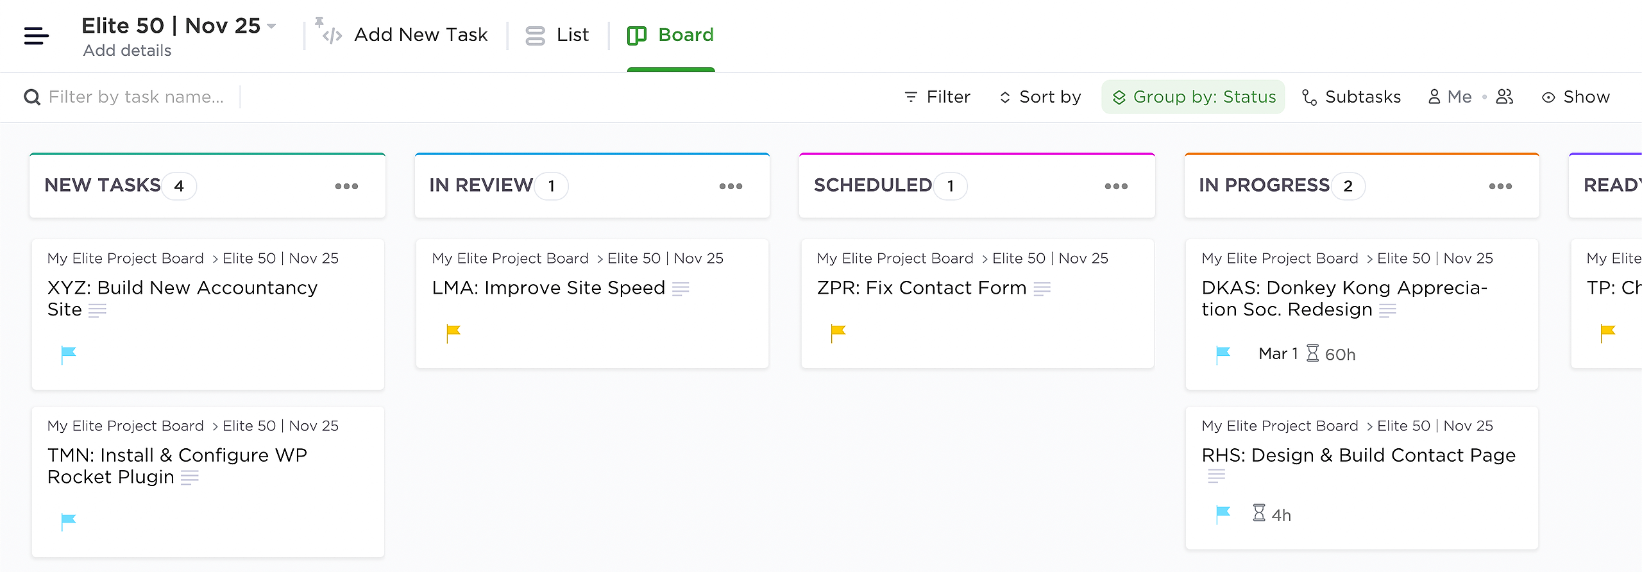Viewport: 1642px width, 572px height.
Task: Expand the Elite 50 | Nov 25 title dropdown
Action: coord(271,26)
